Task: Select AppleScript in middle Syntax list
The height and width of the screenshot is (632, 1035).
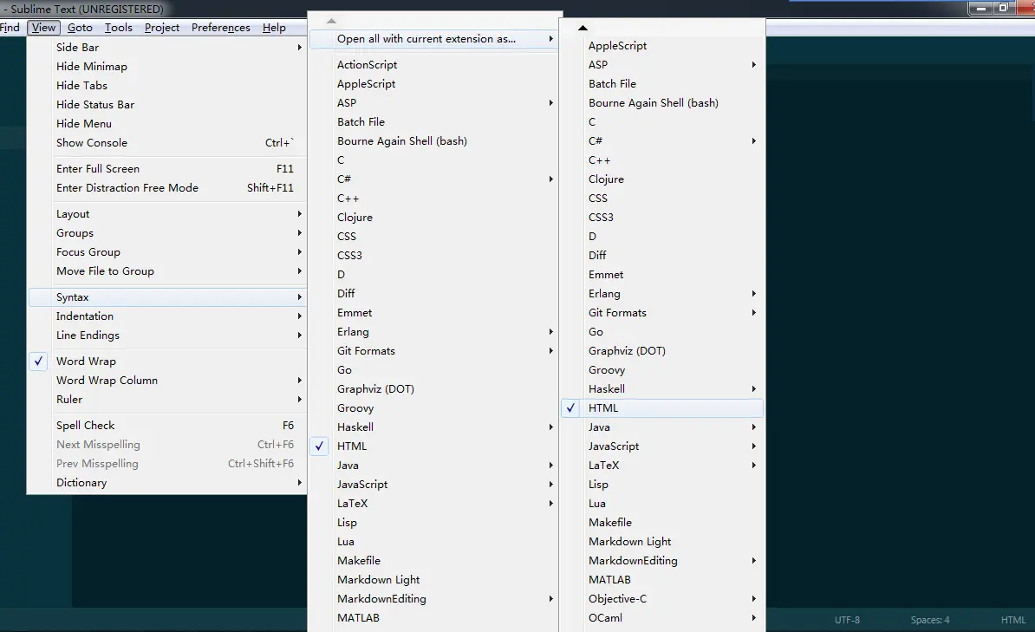Action: coord(433,84)
